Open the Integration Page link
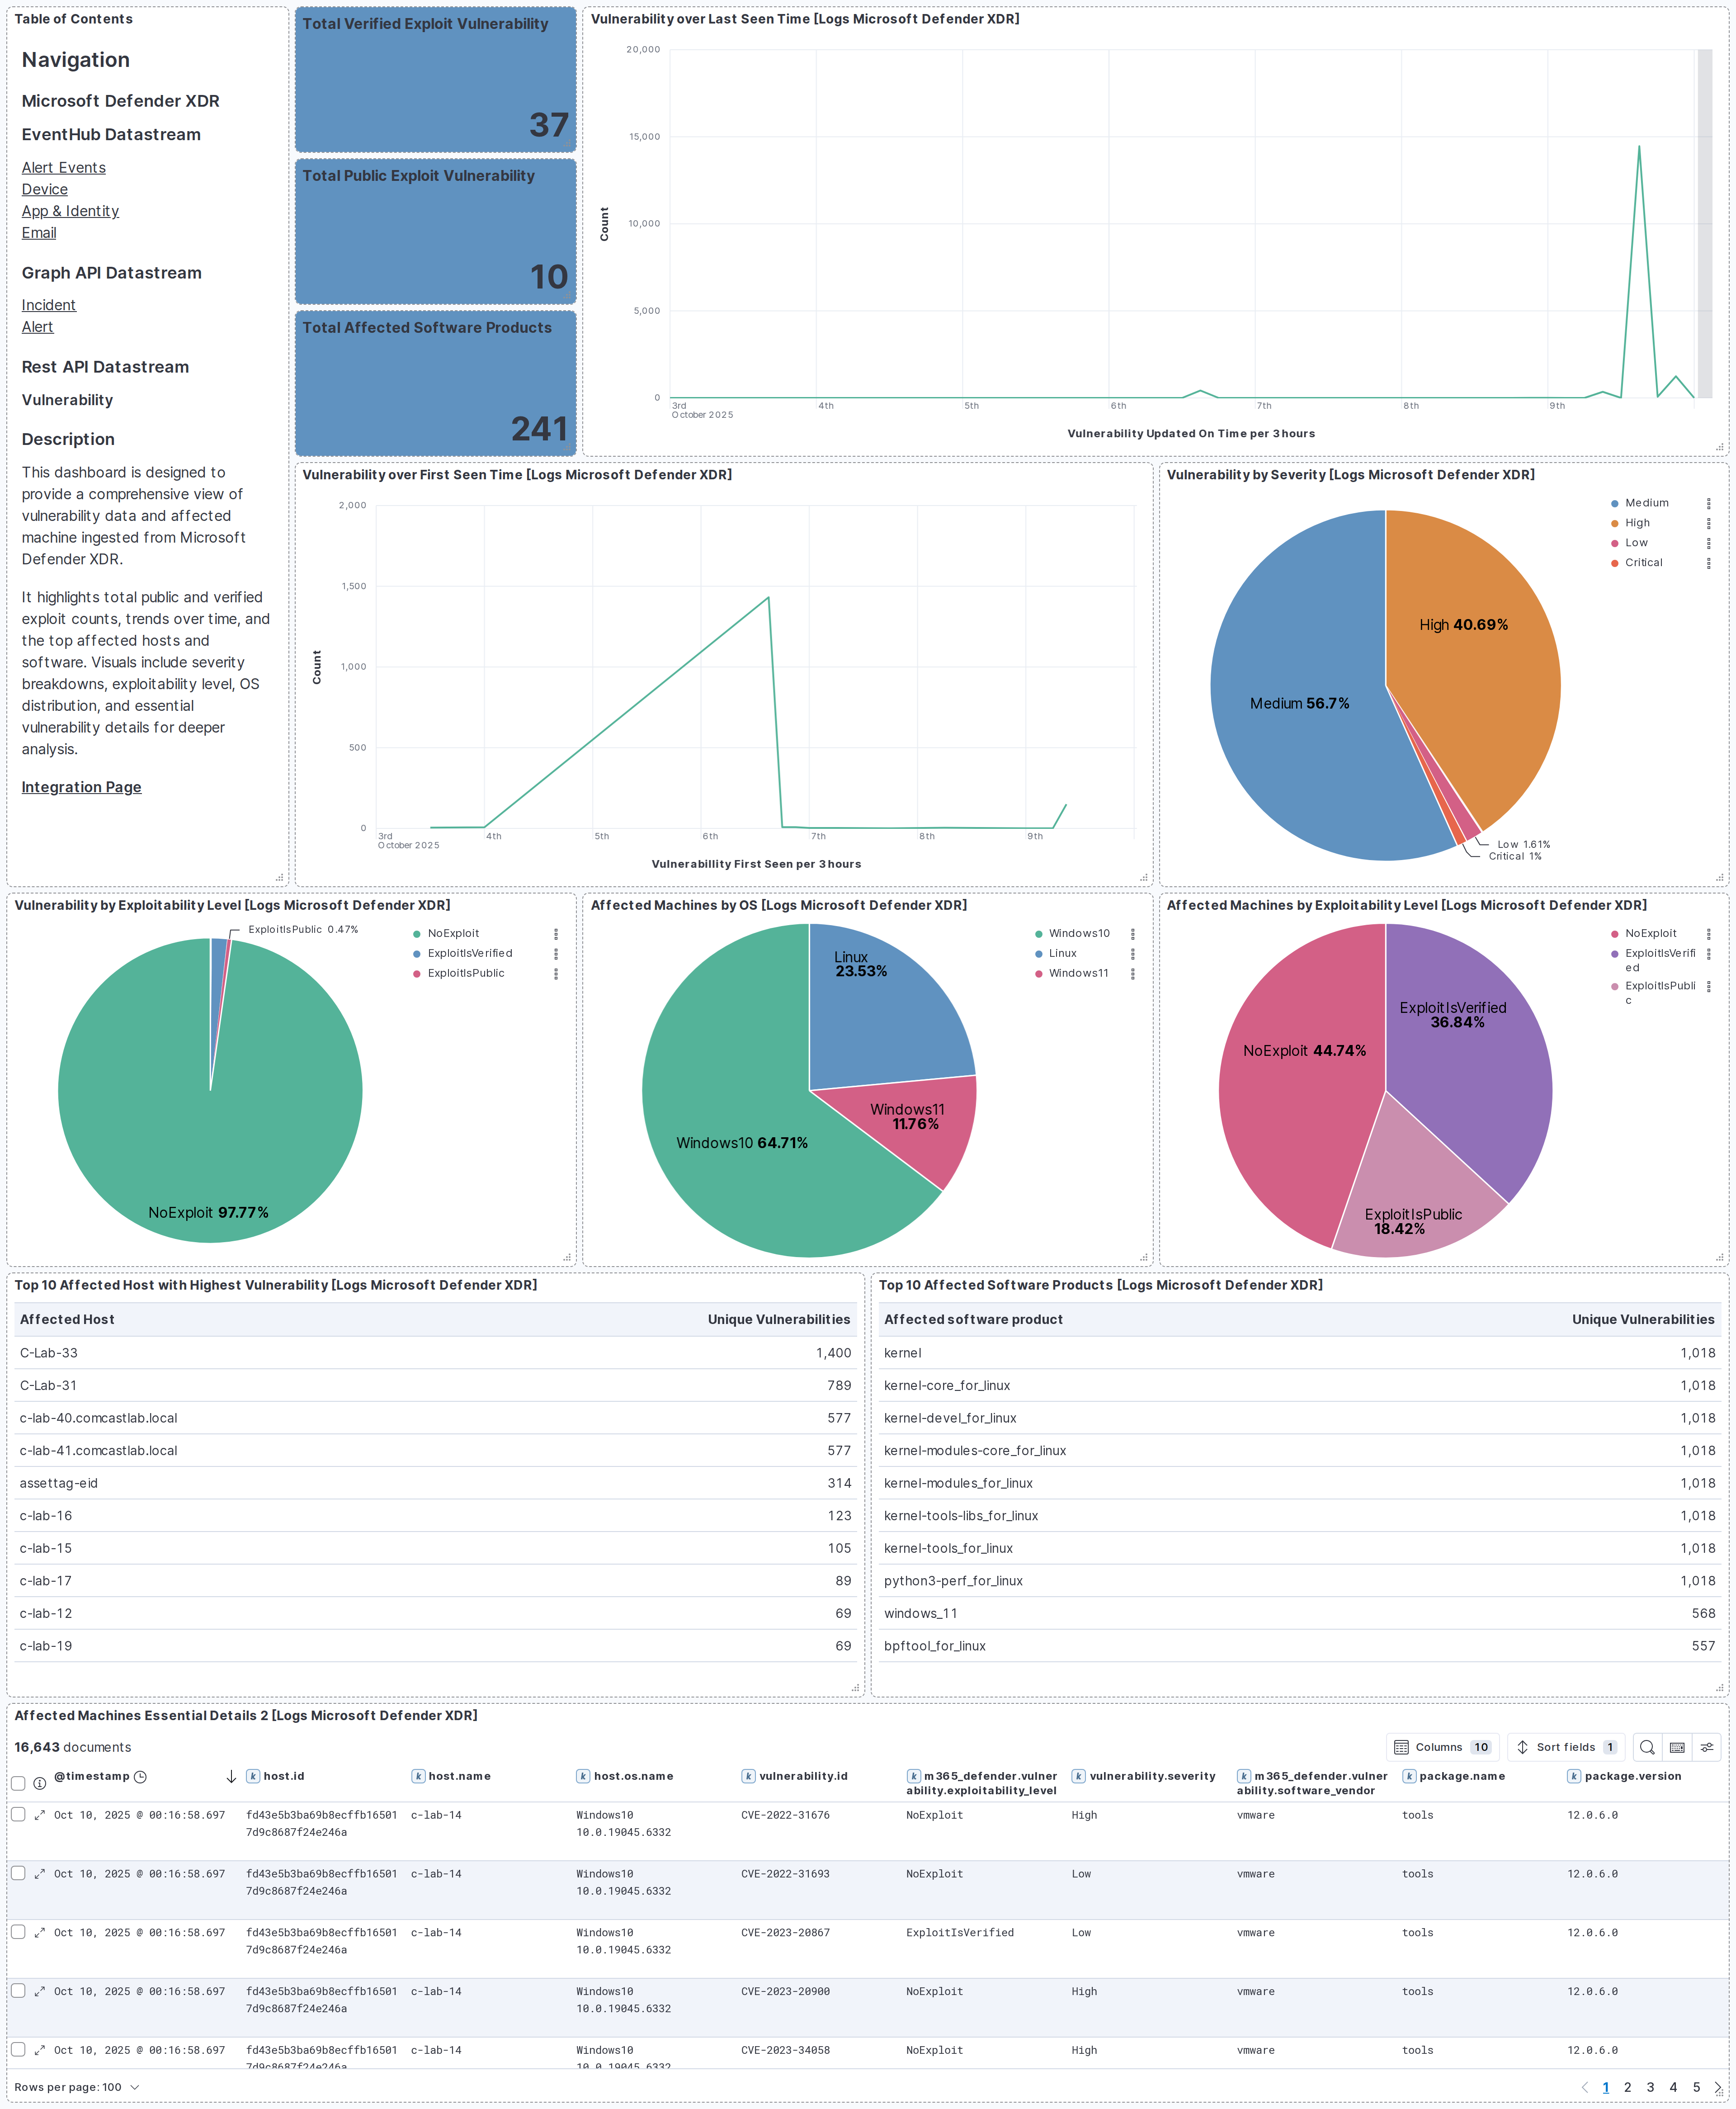This screenshot has width=1736, height=2109. pyautogui.click(x=81, y=787)
